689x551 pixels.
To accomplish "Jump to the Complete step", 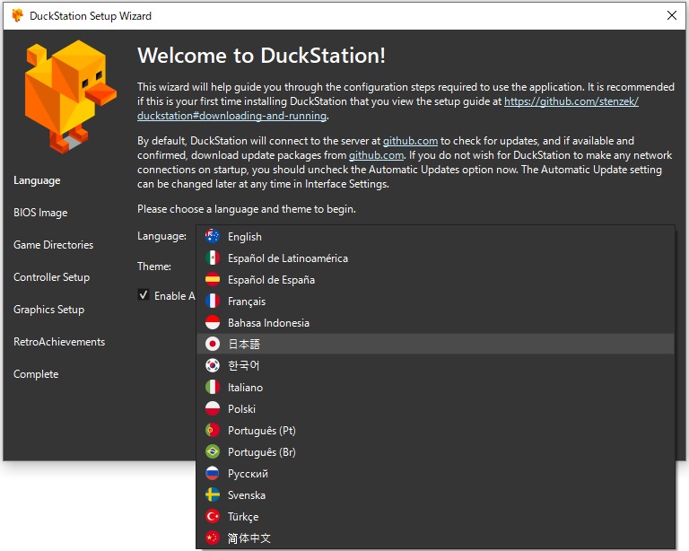I will 36,374.
